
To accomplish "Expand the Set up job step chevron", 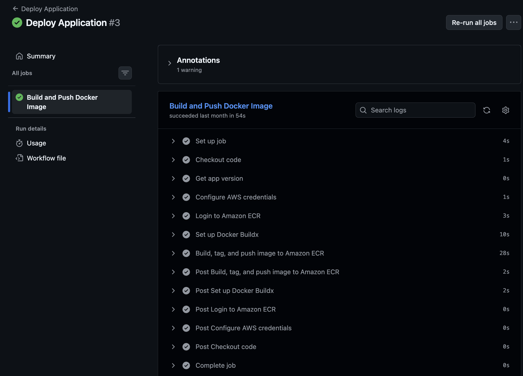I will [173, 141].
